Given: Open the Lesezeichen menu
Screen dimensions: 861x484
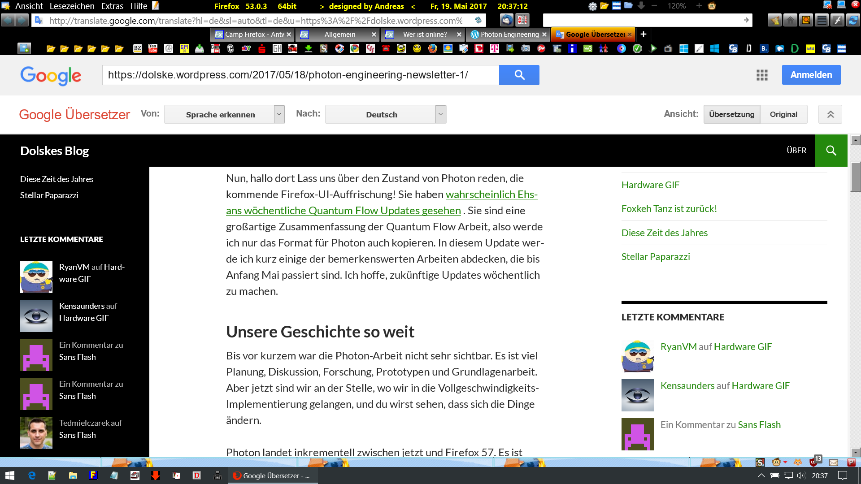Looking at the screenshot, I should tap(72, 6).
